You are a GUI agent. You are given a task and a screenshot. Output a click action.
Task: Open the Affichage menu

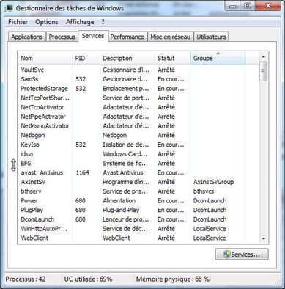point(80,22)
